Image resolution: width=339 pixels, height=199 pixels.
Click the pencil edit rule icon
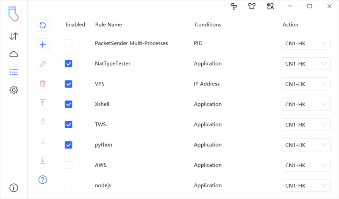pyautogui.click(x=43, y=64)
